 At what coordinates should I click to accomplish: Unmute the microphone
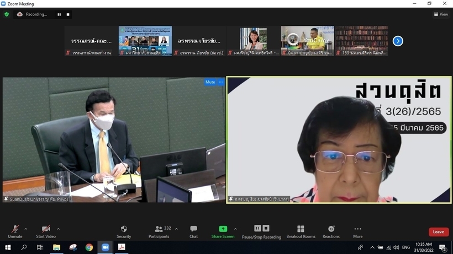(15, 231)
